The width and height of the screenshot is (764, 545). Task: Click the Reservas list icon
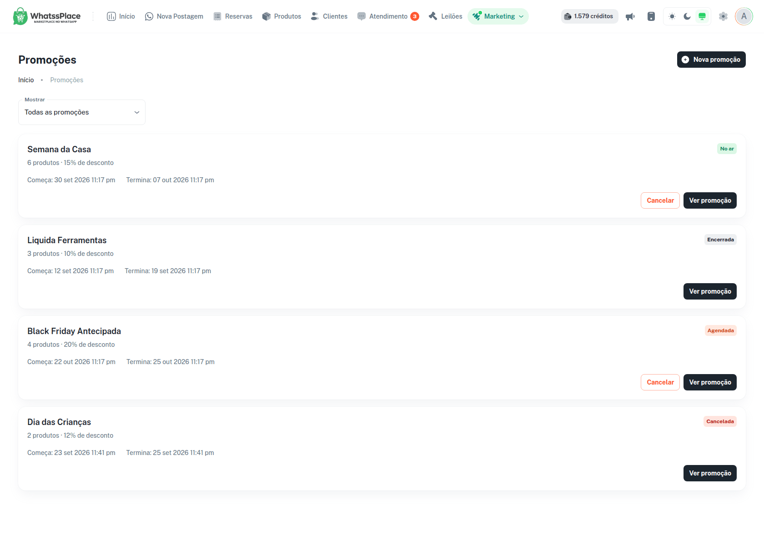point(217,16)
